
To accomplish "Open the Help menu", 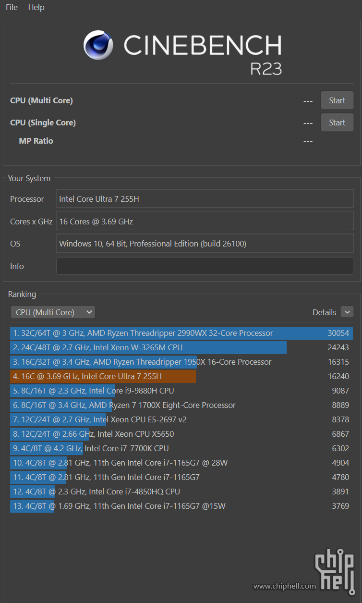I will click(36, 7).
